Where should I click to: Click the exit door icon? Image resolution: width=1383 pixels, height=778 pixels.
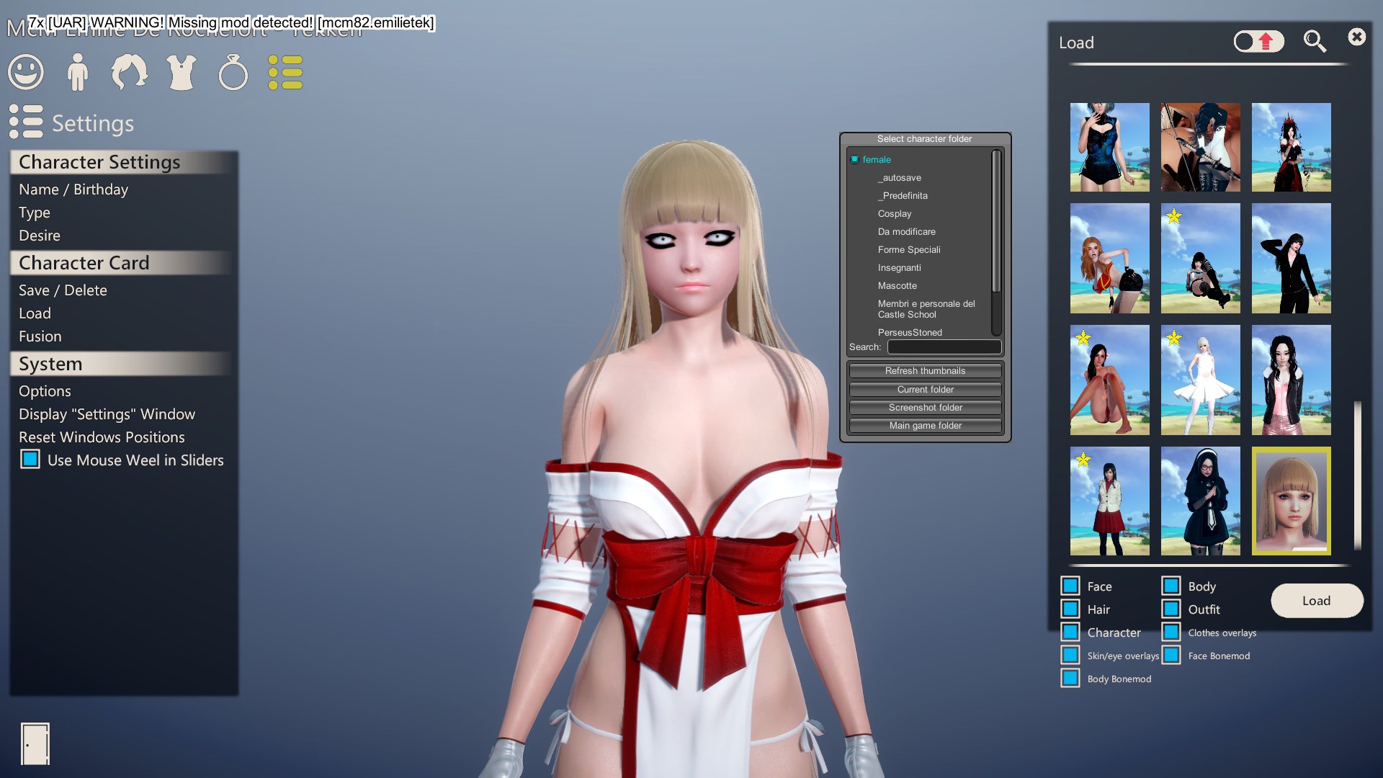(35, 743)
